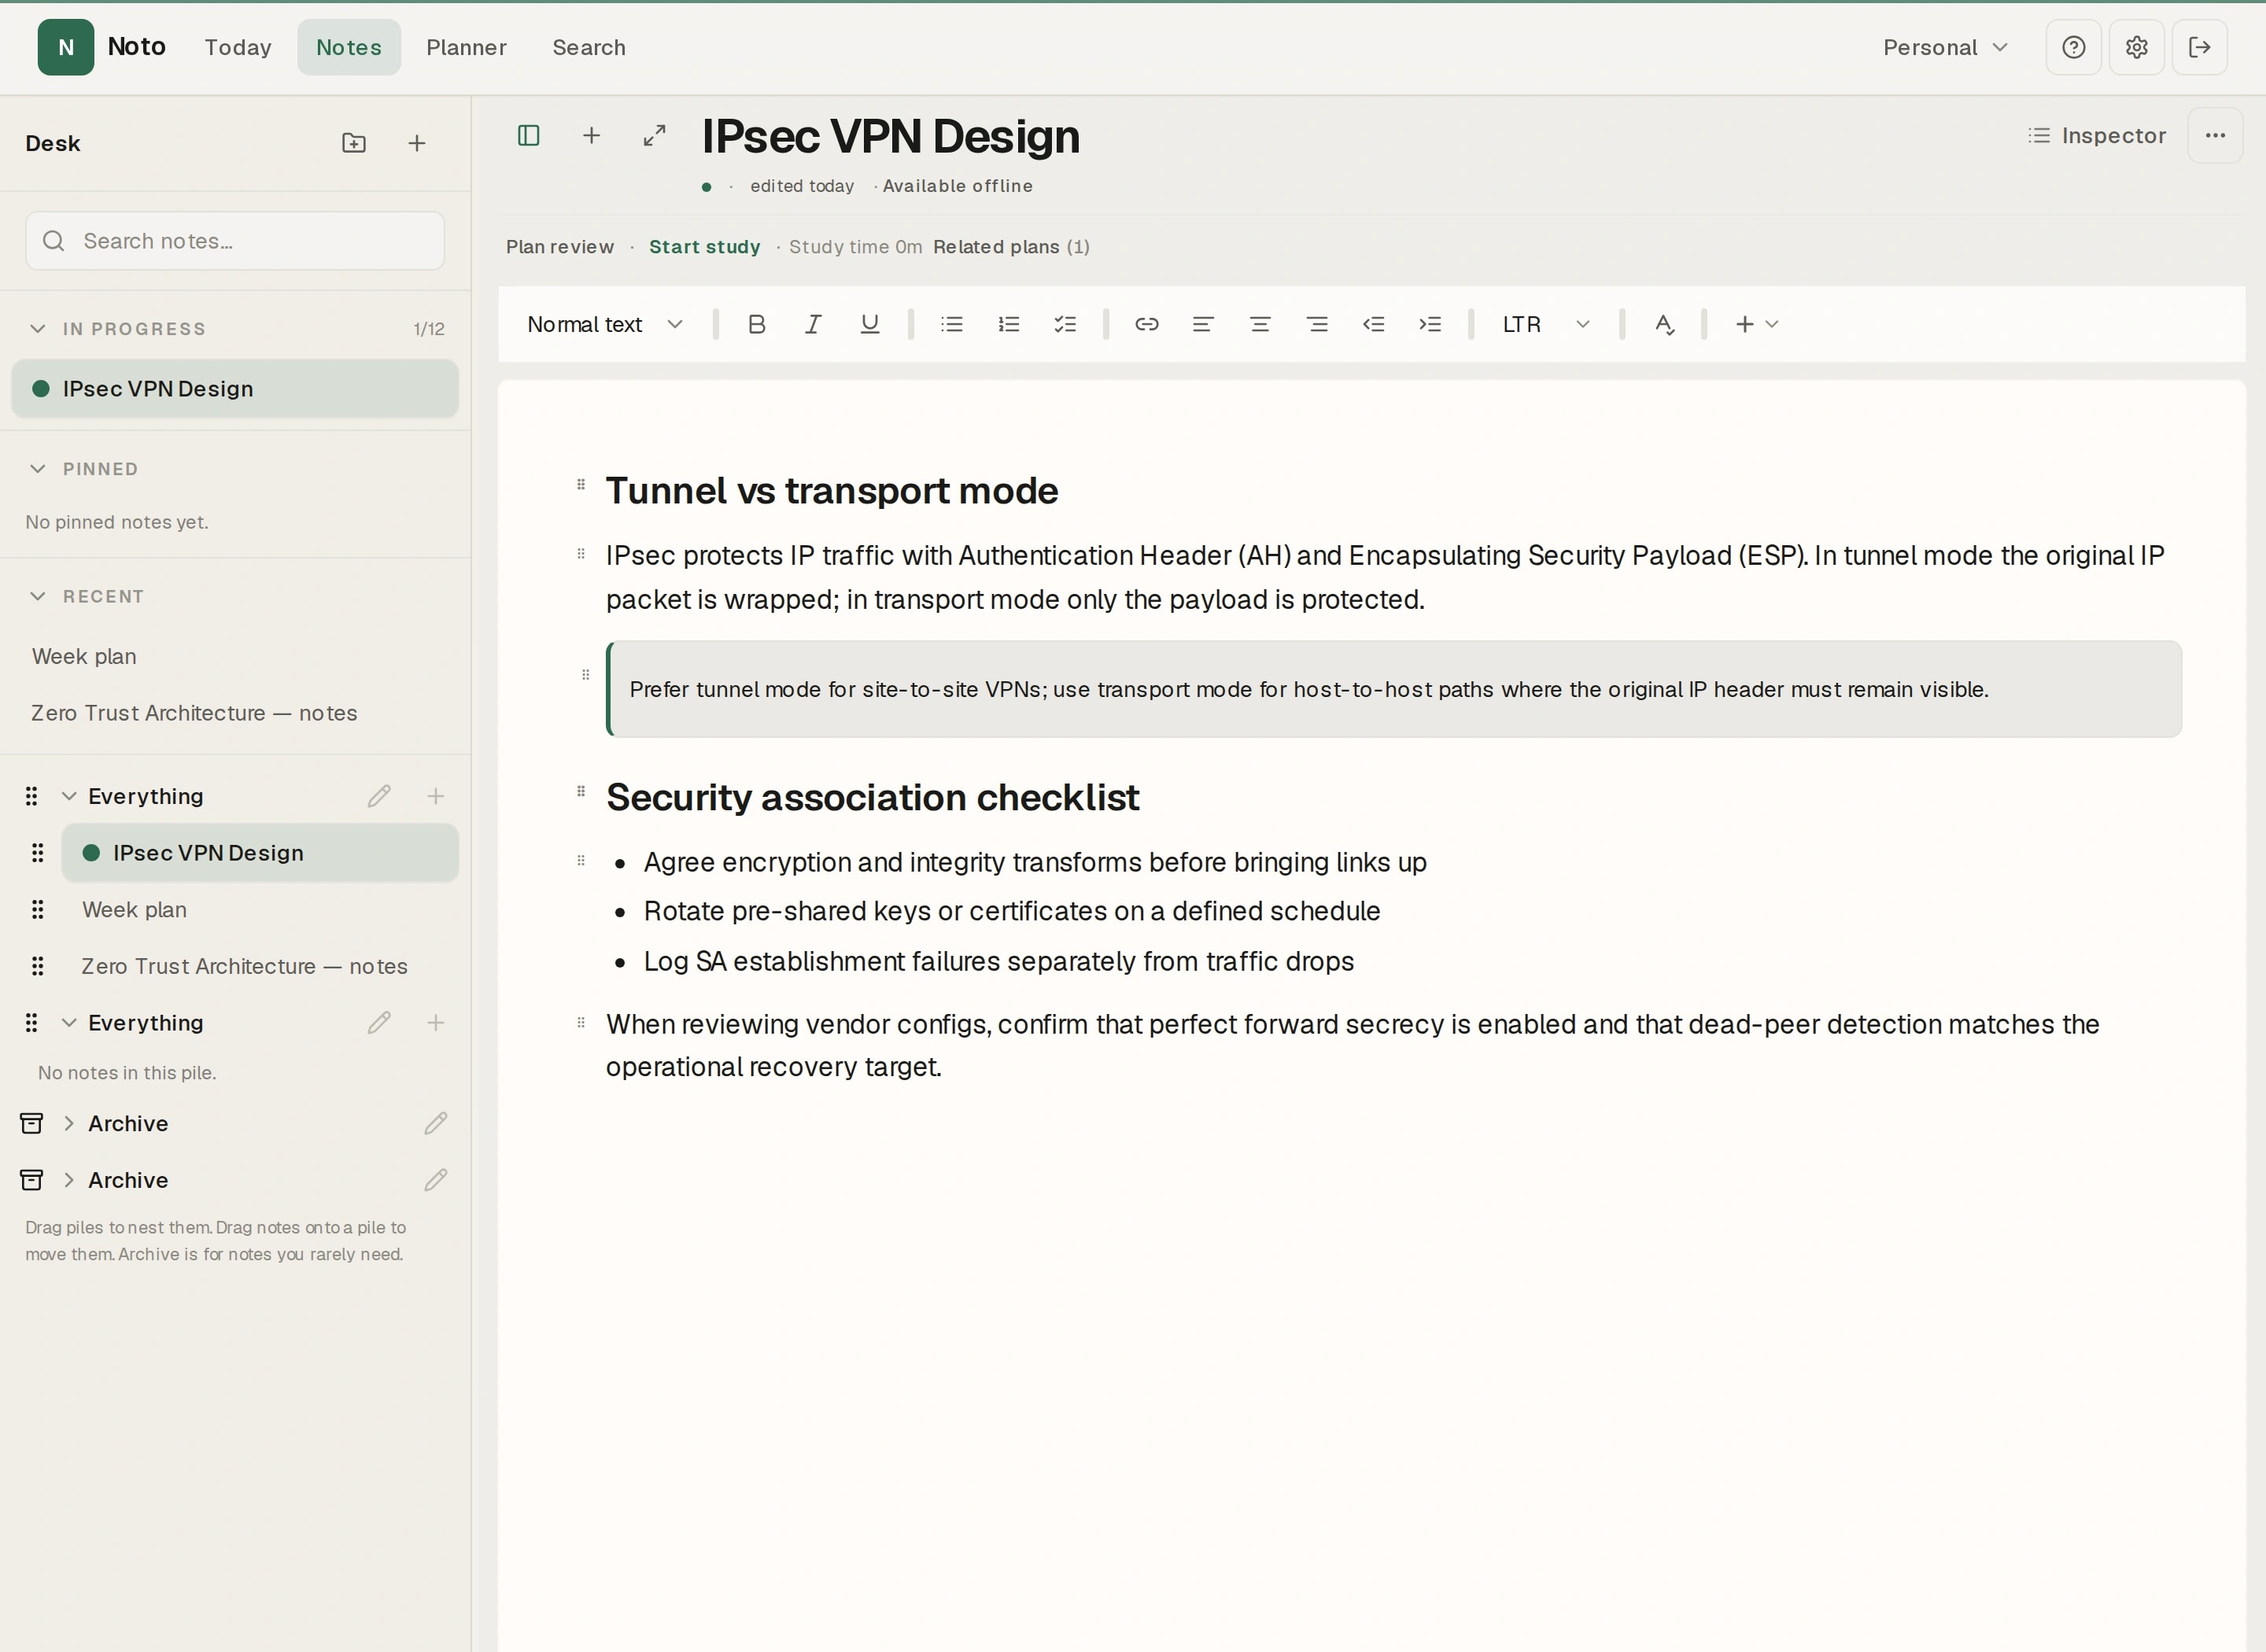Image resolution: width=2266 pixels, height=1652 pixels.
Task: Decrease indent of block
Action: point(1374,324)
